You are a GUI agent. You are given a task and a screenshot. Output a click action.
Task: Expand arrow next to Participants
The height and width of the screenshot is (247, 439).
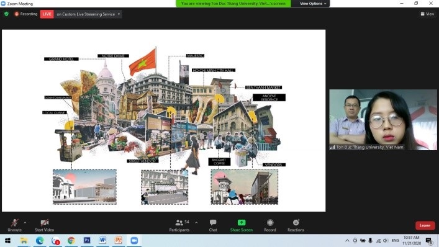[x=196, y=223]
